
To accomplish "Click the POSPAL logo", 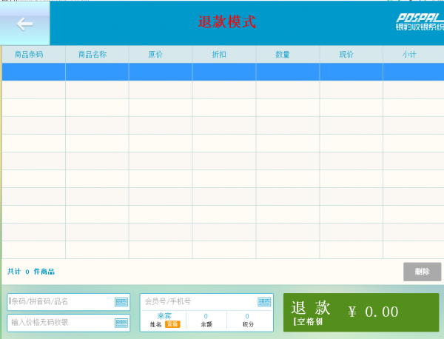I will [x=420, y=22].
